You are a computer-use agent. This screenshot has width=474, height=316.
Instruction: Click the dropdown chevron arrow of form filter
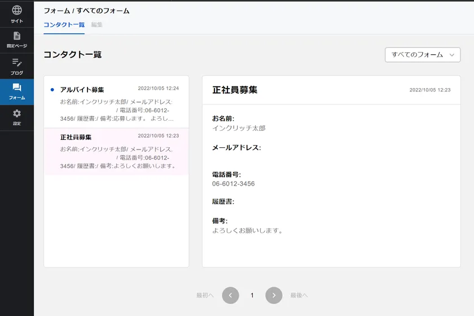(451, 55)
